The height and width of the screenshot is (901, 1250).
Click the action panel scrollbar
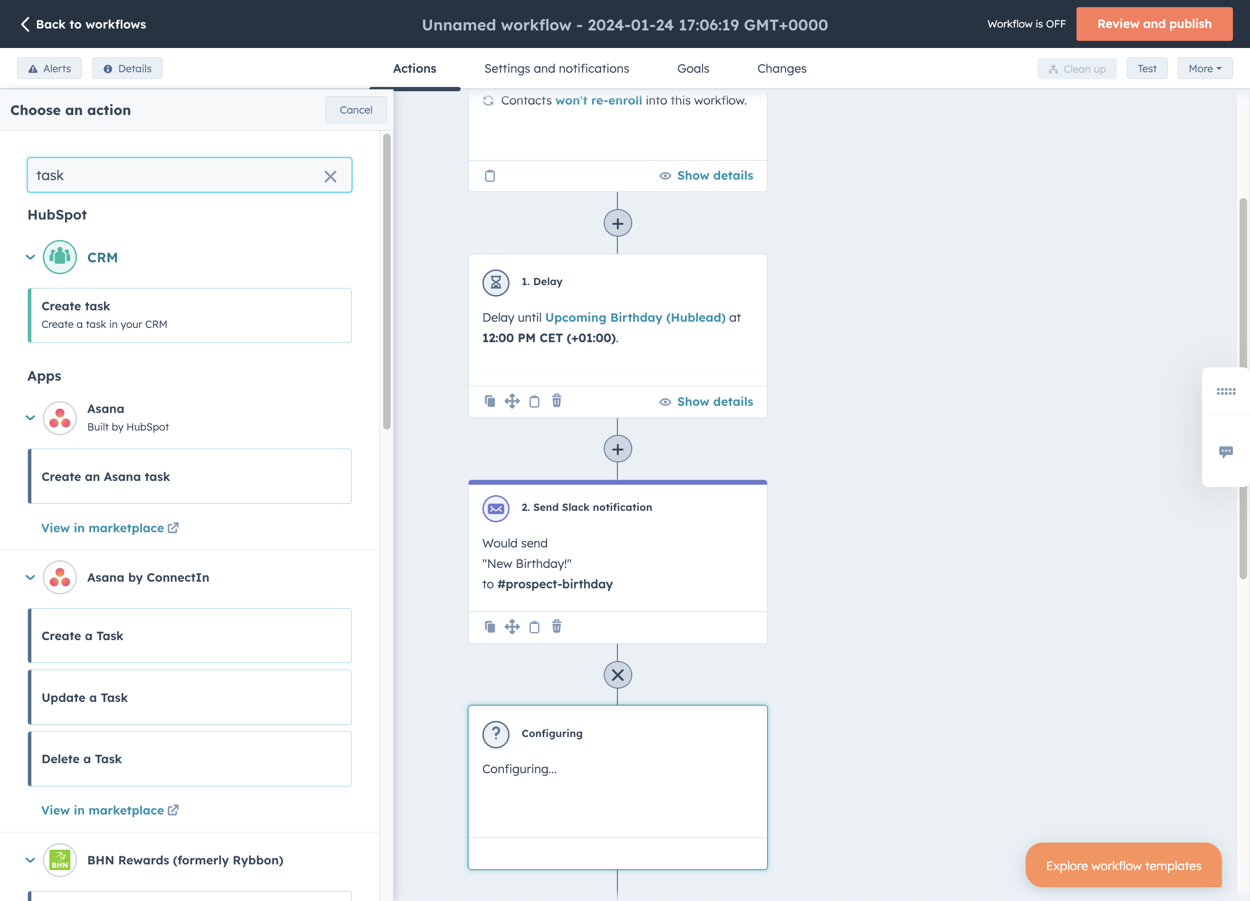(x=387, y=281)
